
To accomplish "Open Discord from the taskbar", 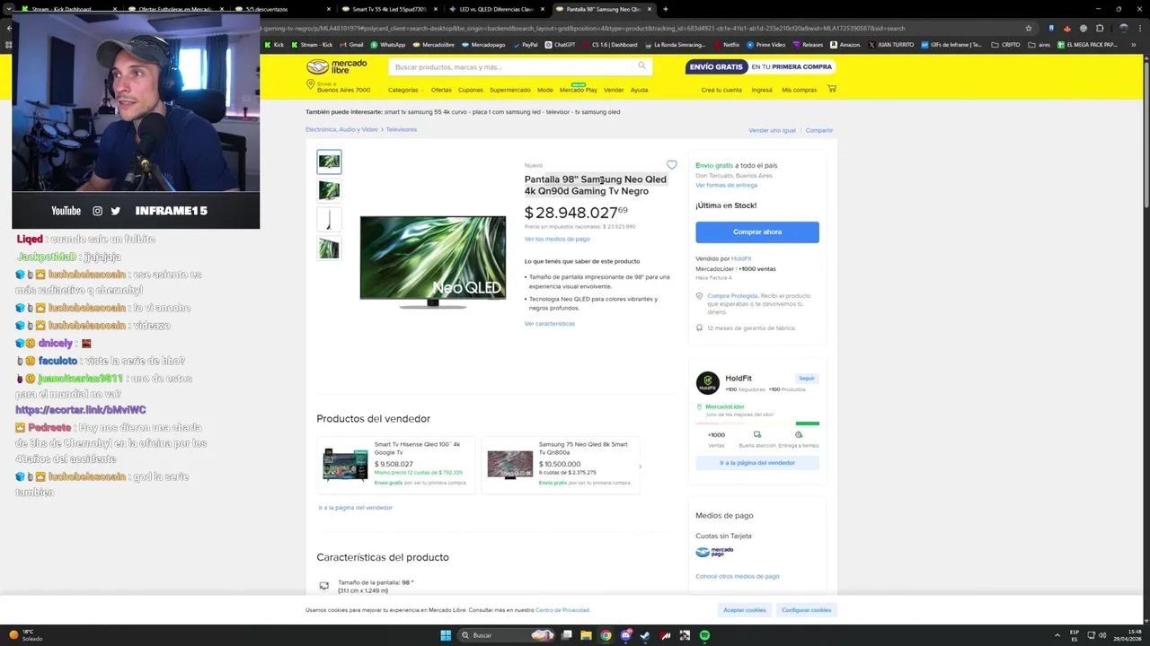I will [x=625, y=635].
